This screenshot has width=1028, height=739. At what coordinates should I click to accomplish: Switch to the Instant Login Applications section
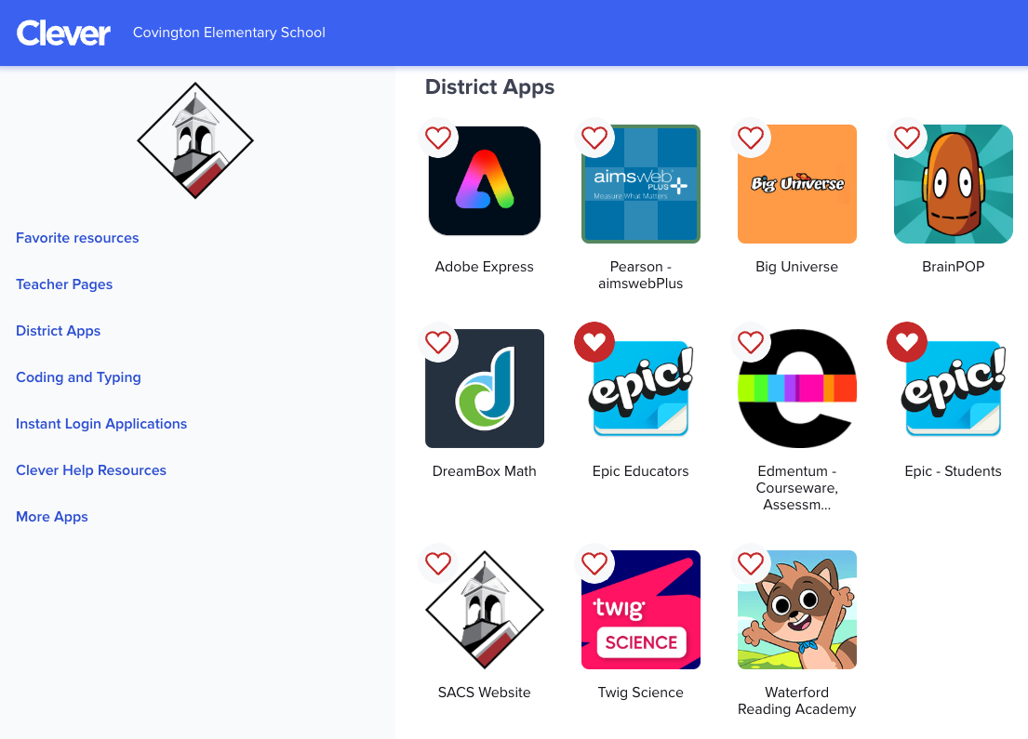tap(101, 424)
